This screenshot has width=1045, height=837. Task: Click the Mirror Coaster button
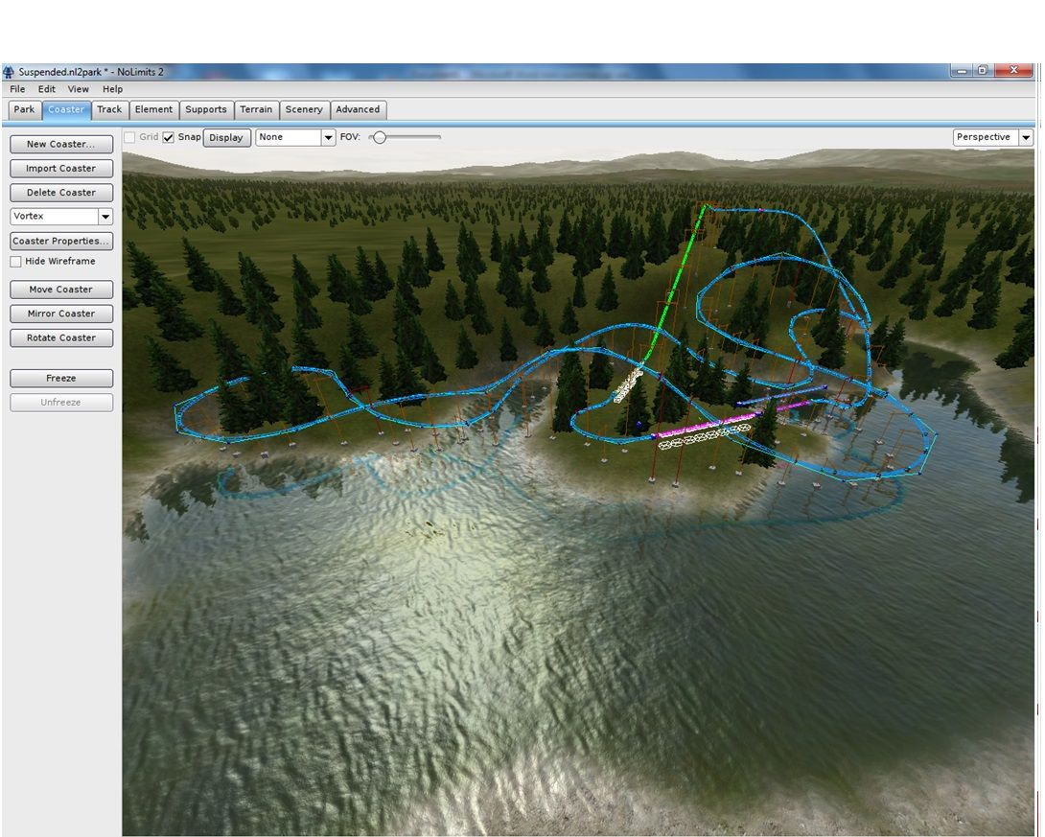point(60,314)
